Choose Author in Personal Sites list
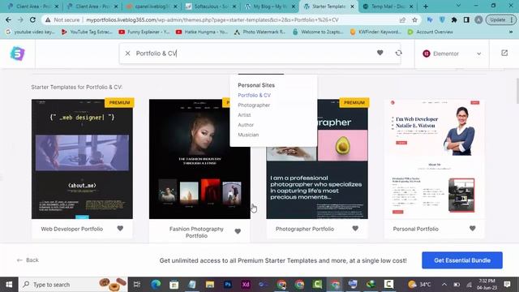Viewport: 519px width, 292px height. pyautogui.click(x=246, y=125)
